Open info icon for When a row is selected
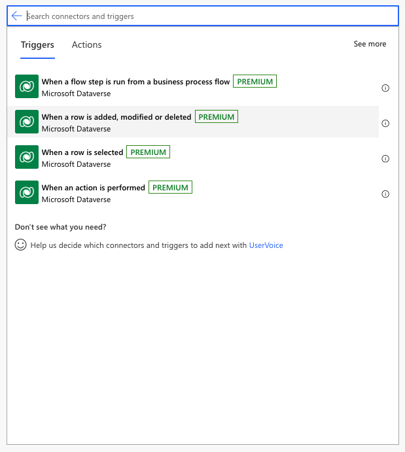 click(385, 159)
